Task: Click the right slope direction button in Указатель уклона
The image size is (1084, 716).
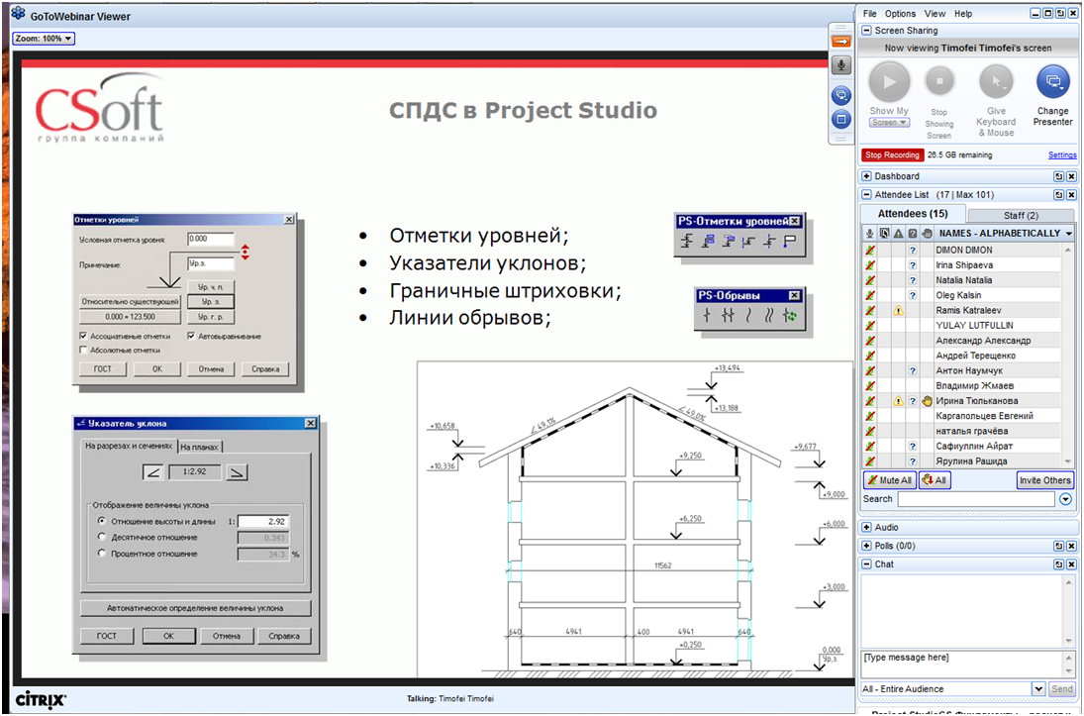Action: click(x=237, y=472)
